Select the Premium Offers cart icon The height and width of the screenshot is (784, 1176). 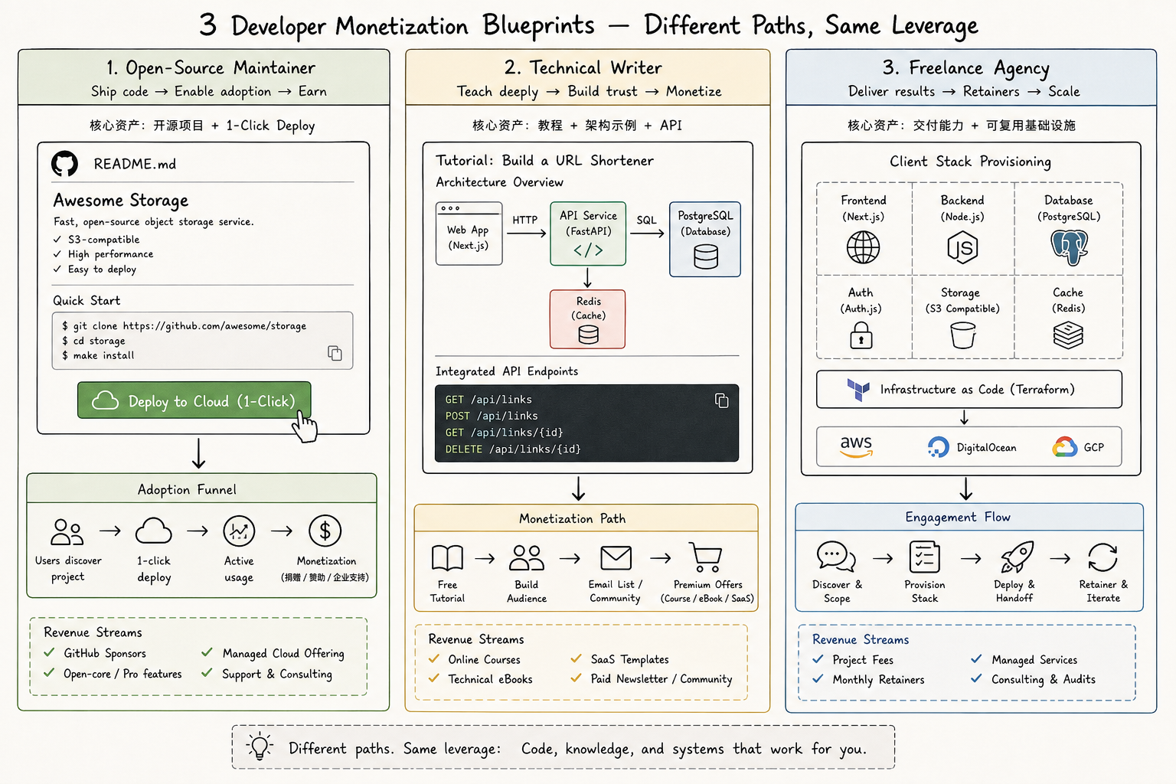point(706,557)
